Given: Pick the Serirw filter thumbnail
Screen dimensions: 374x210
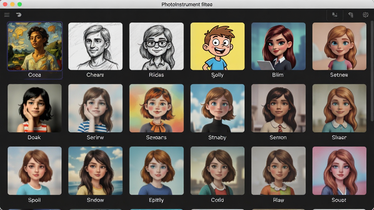Looking at the screenshot, I should [x=95, y=108].
